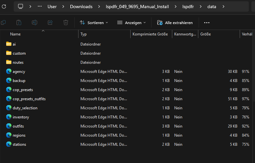Select backup file Edge icon
Screen dimensions: 255x163
(x=9, y=80)
